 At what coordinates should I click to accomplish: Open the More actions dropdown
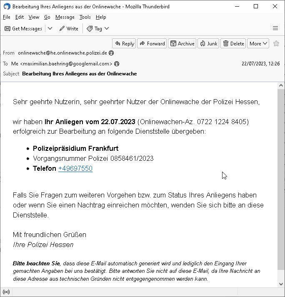point(258,44)
